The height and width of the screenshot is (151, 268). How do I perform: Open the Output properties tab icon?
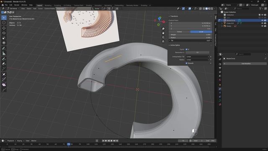point(220,68)
